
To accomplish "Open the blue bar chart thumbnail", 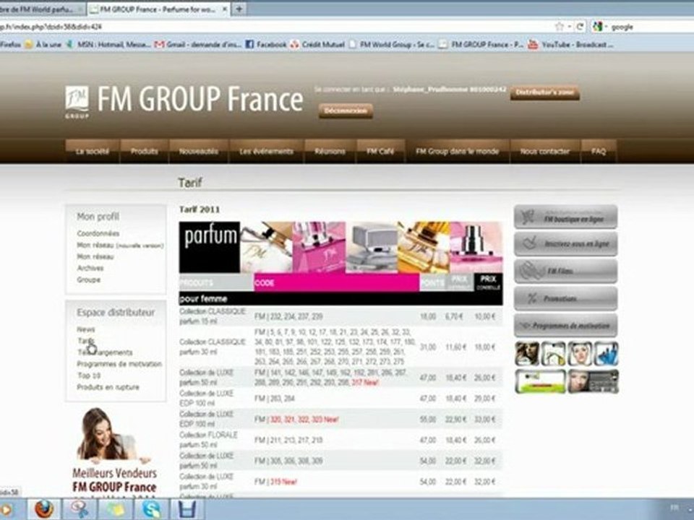I will click(606, 354).
